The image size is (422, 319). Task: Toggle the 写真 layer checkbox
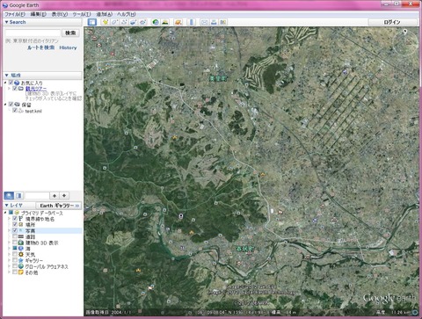(15, 230)
